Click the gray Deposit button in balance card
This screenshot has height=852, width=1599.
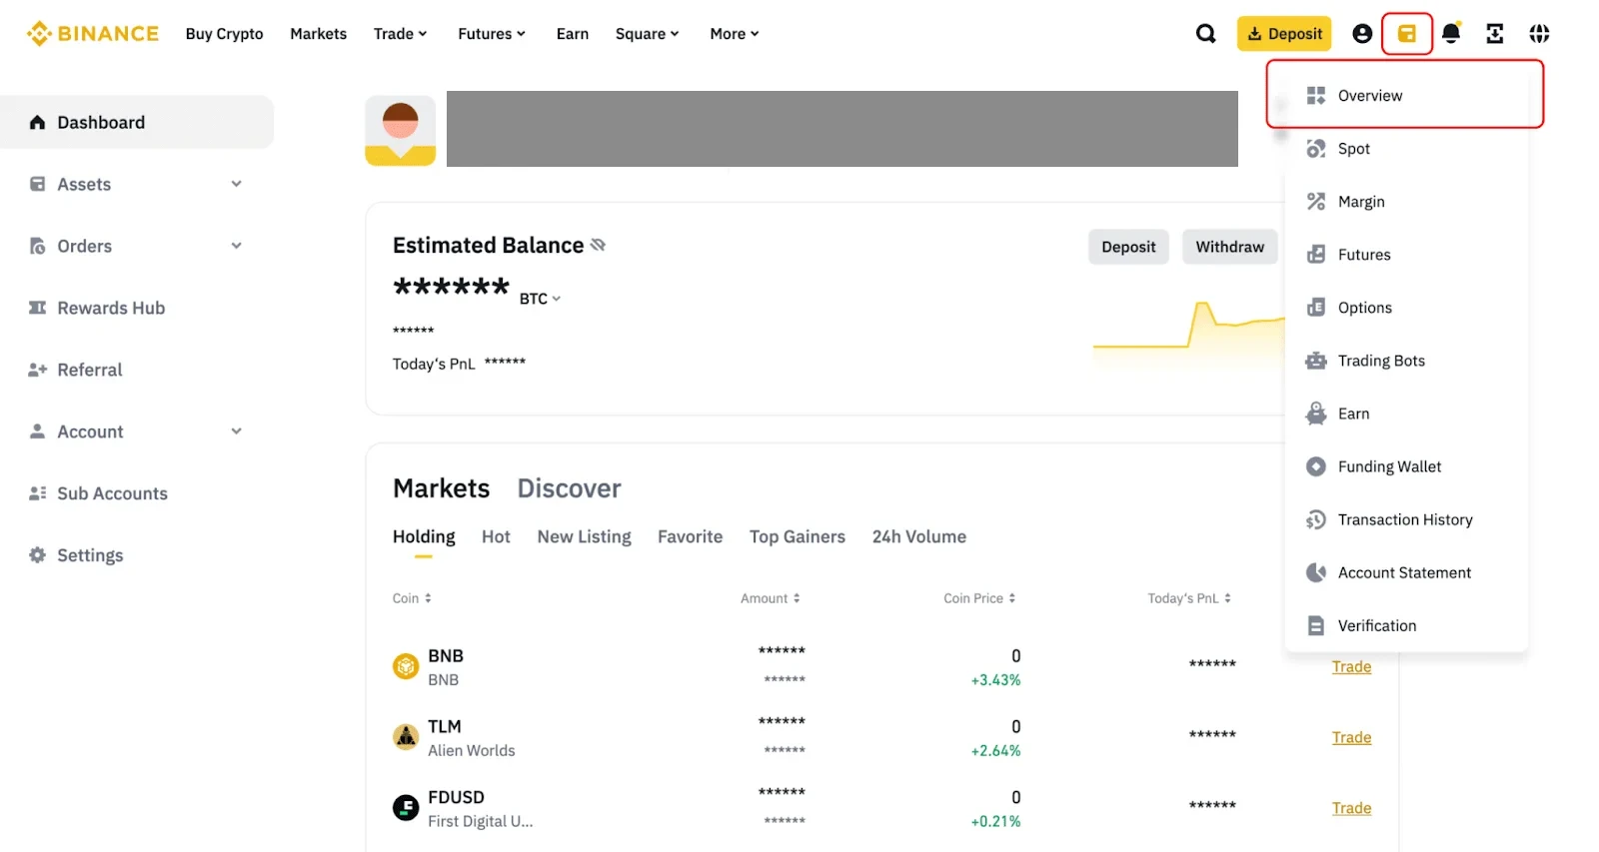1128,247
